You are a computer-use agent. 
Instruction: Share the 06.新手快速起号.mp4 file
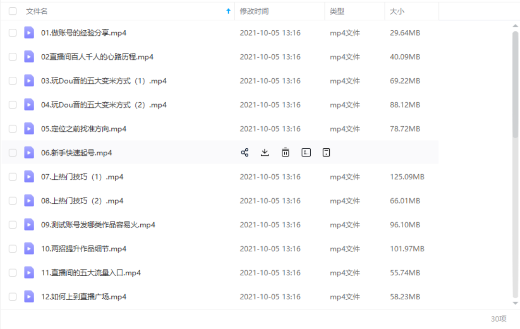pos(244,153)
